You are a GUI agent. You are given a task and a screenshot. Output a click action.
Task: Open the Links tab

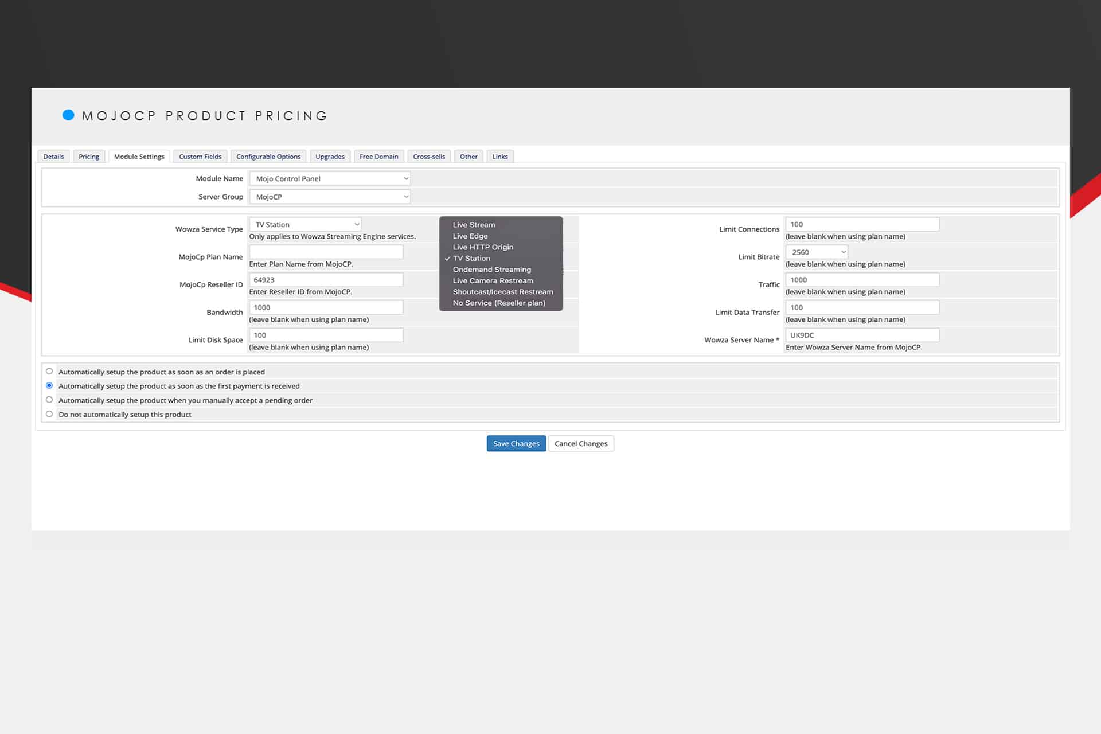(x=500, y=157)
